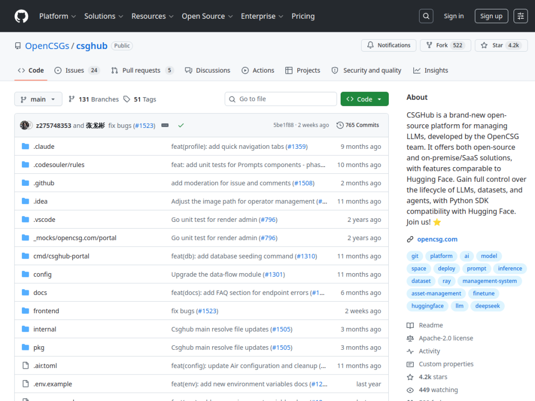Click the link icon beside opencsg.com

[x=410, y=239]
